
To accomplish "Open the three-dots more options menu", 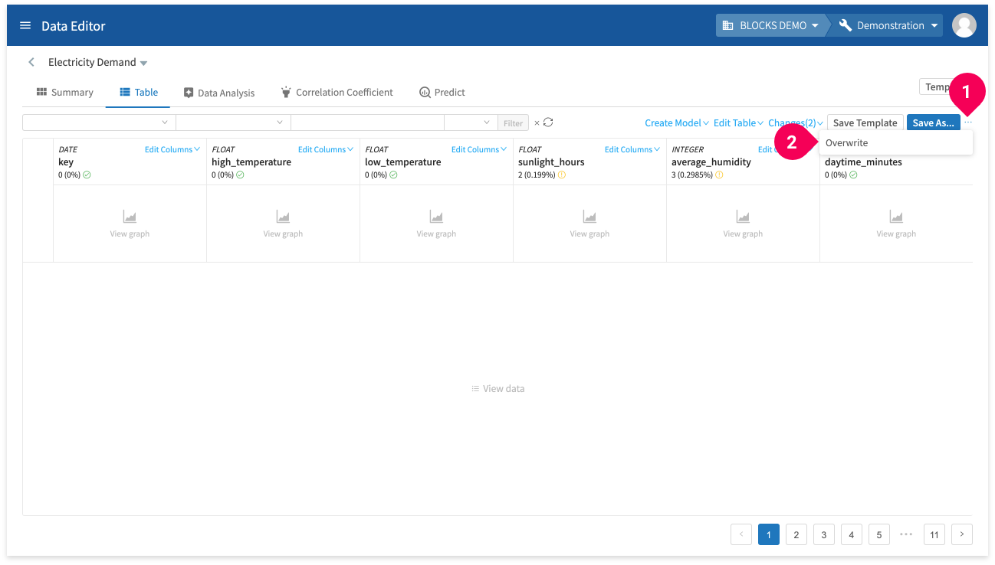I will (x=967, y=122).
